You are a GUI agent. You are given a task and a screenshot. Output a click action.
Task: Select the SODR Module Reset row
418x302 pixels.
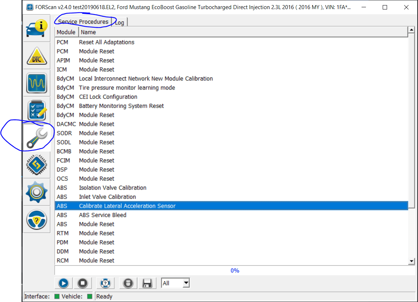232,133
